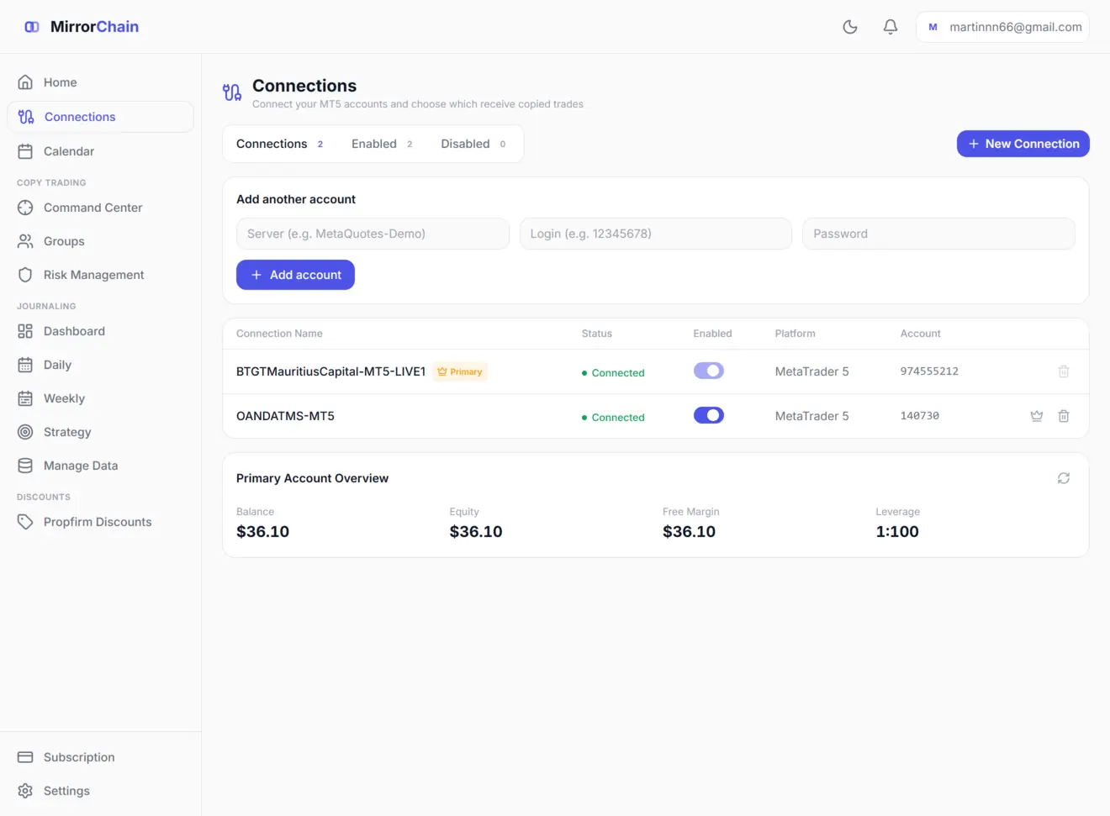Focus the Server input field

coord(373,234)
